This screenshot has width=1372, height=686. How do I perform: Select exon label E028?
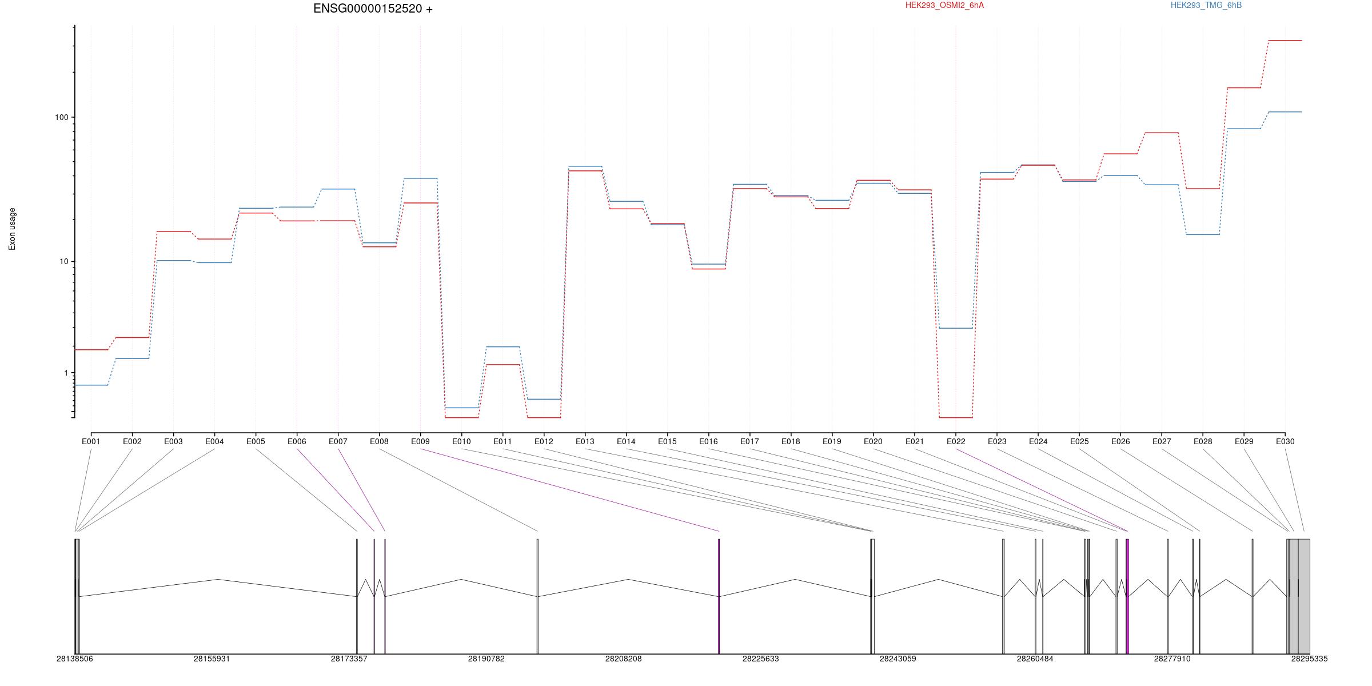[x=1203, y=441]
